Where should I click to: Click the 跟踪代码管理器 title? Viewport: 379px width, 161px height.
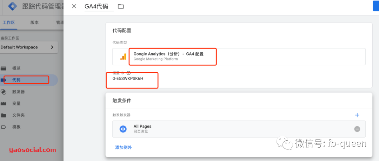43,7
